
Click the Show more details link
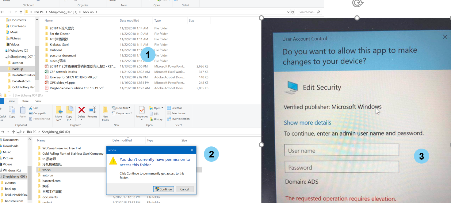[x=308, y=123]
